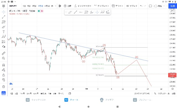Toggle the % percent scale
The height and width of the screenshot is (110, 177).
[x=155, y=94]
